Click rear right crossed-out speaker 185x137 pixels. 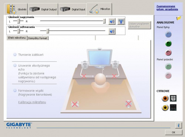coord(128,104)
